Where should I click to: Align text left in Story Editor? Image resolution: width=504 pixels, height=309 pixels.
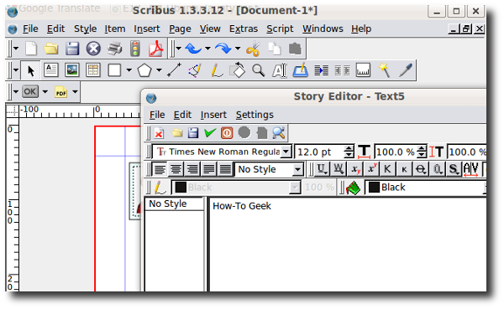(x=160, y=169)
